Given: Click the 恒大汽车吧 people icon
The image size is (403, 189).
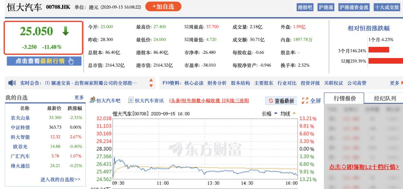Looking at the screenshot, I should (93, 100).
